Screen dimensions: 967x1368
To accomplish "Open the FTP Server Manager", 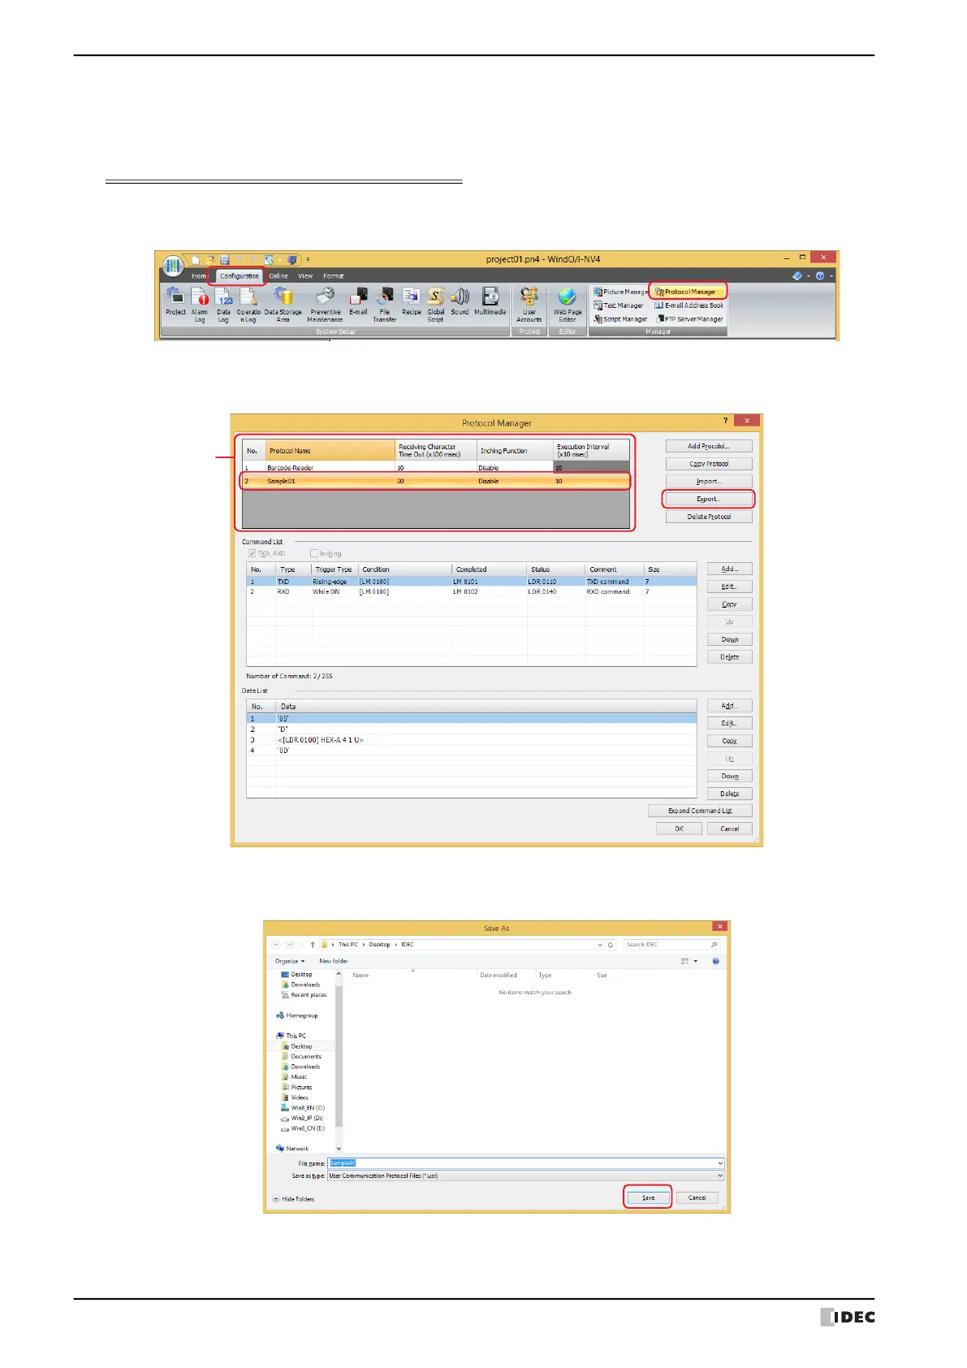I will tap(689, 319).
